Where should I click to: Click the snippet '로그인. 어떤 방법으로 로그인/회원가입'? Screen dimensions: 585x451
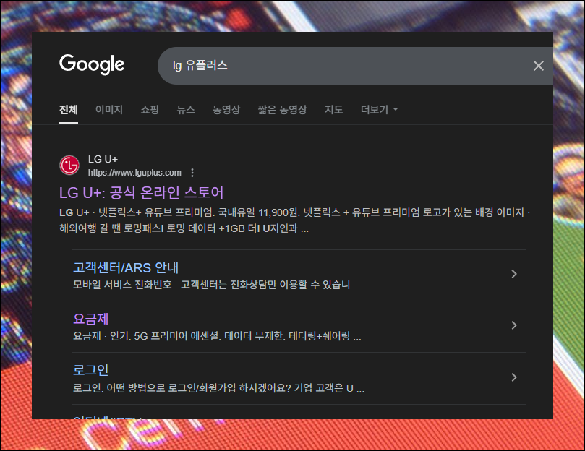pyautogui.click(x=218, y=388)
